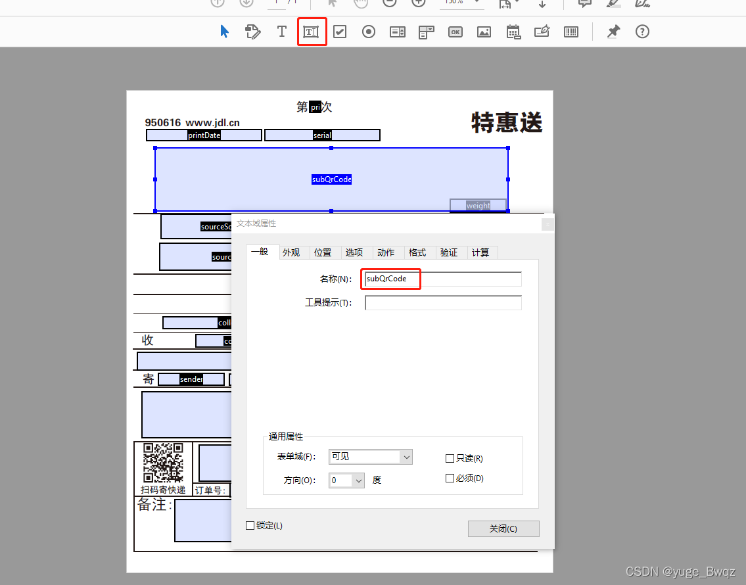Image resolution: width=746 pixels, height=585 pixels.
Task: Click the 关闭 button
Action: pos(503,529)
